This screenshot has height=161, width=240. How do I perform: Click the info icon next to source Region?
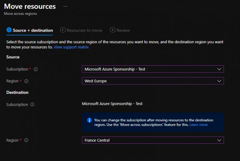point(26,81)
